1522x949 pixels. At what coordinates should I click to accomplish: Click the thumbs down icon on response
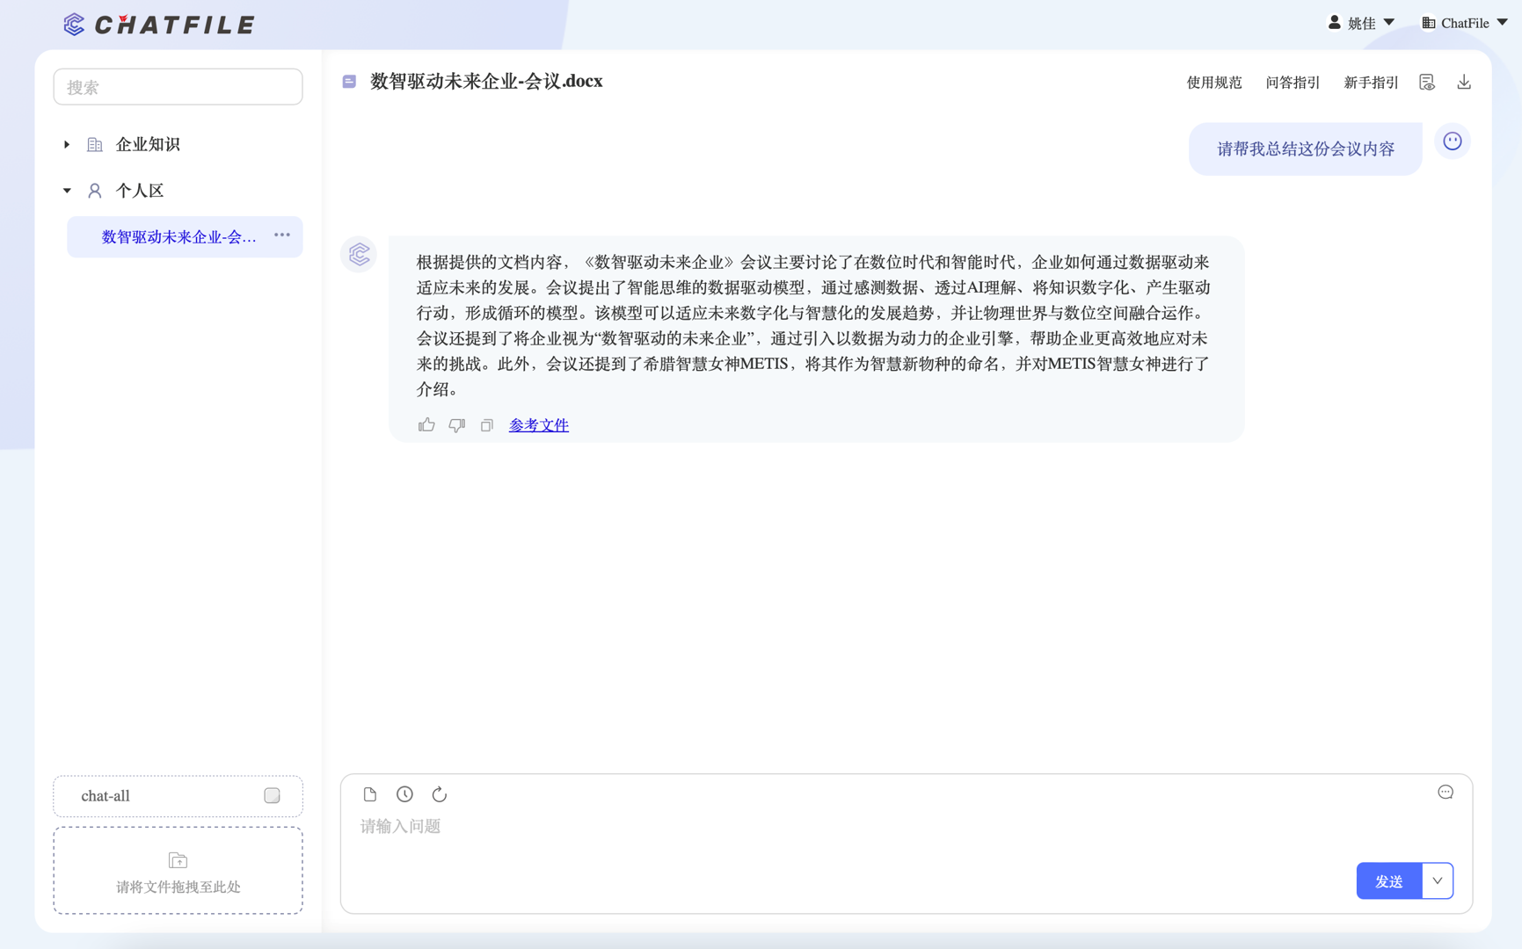tap(456, 425)
